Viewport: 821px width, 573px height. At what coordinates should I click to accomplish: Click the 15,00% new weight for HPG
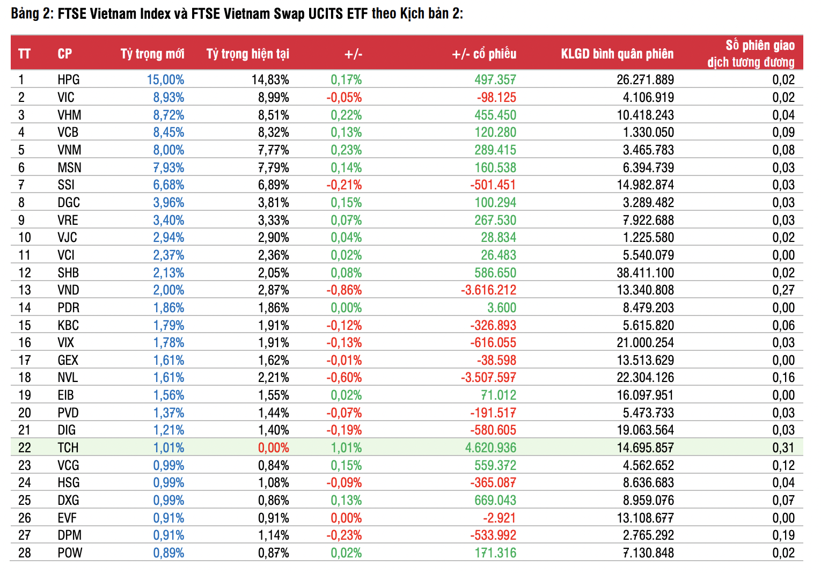pyautogui.click(x=165, y=80)
